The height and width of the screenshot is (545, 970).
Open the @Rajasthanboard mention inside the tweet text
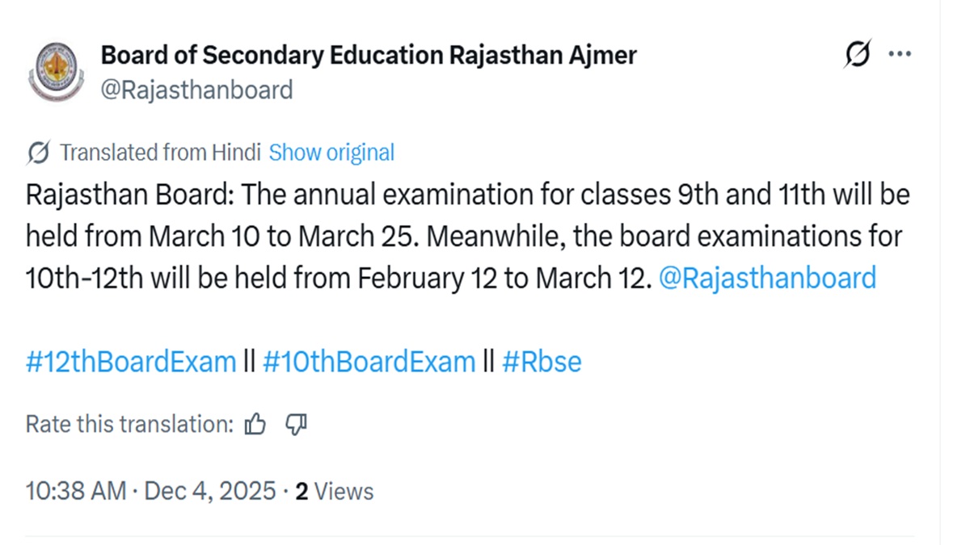pos(768,278)
